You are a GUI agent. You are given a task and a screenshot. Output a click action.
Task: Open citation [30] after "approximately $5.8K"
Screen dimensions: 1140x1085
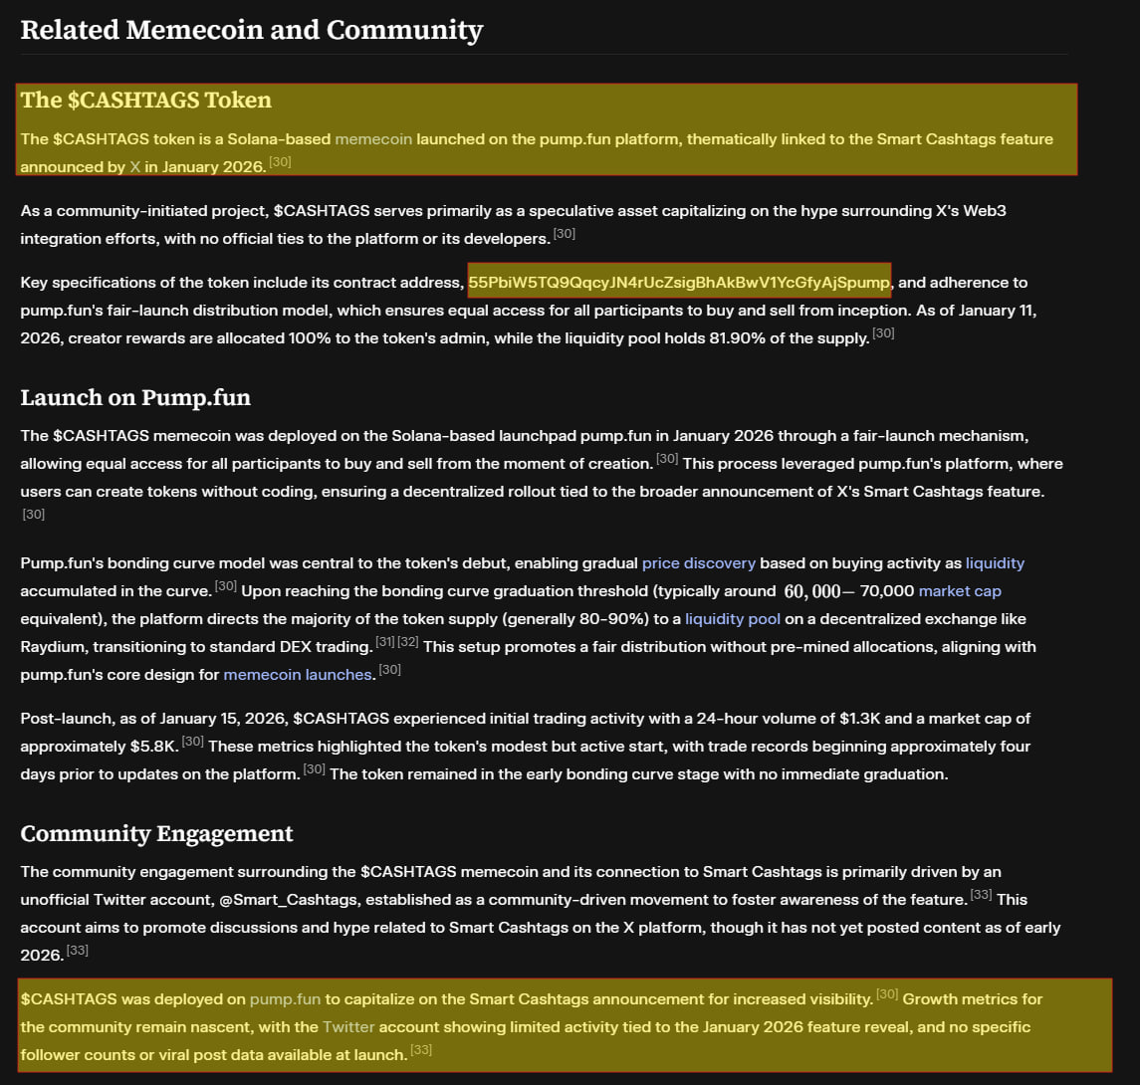coord(193,741)
